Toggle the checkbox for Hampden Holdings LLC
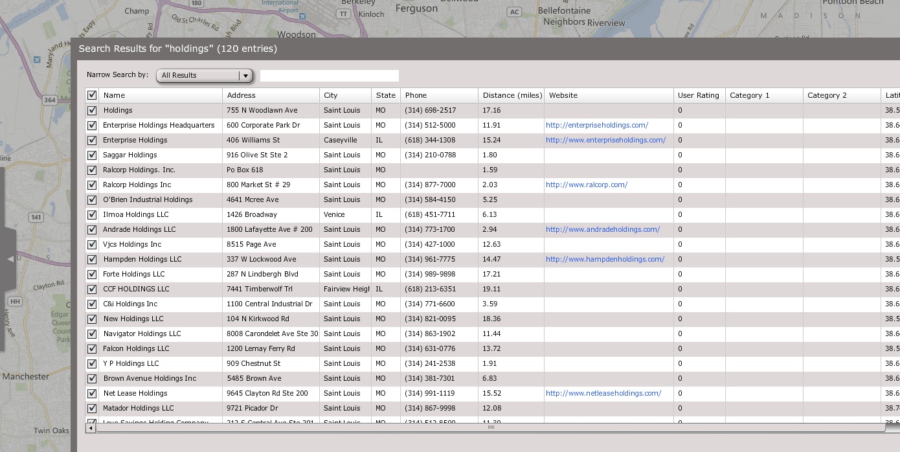Screen dimensions: 900x452 pyautogui.click(x=92, y=260)
